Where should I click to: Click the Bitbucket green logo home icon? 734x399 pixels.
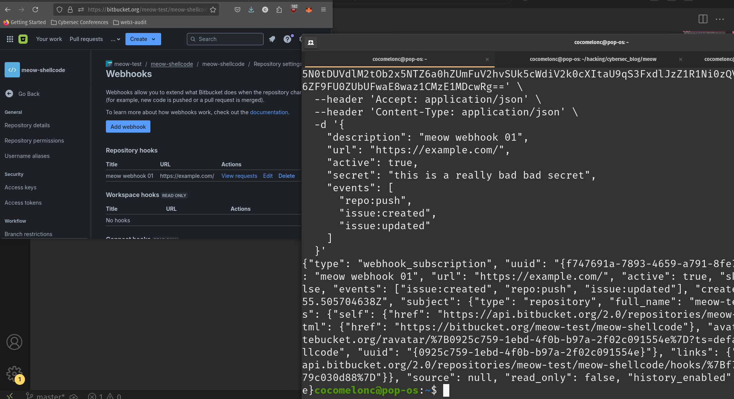click(23, 39)
